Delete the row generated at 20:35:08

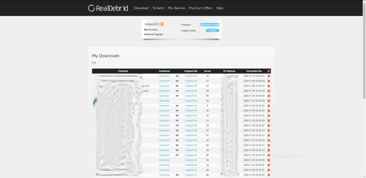[x=269, y=160]
